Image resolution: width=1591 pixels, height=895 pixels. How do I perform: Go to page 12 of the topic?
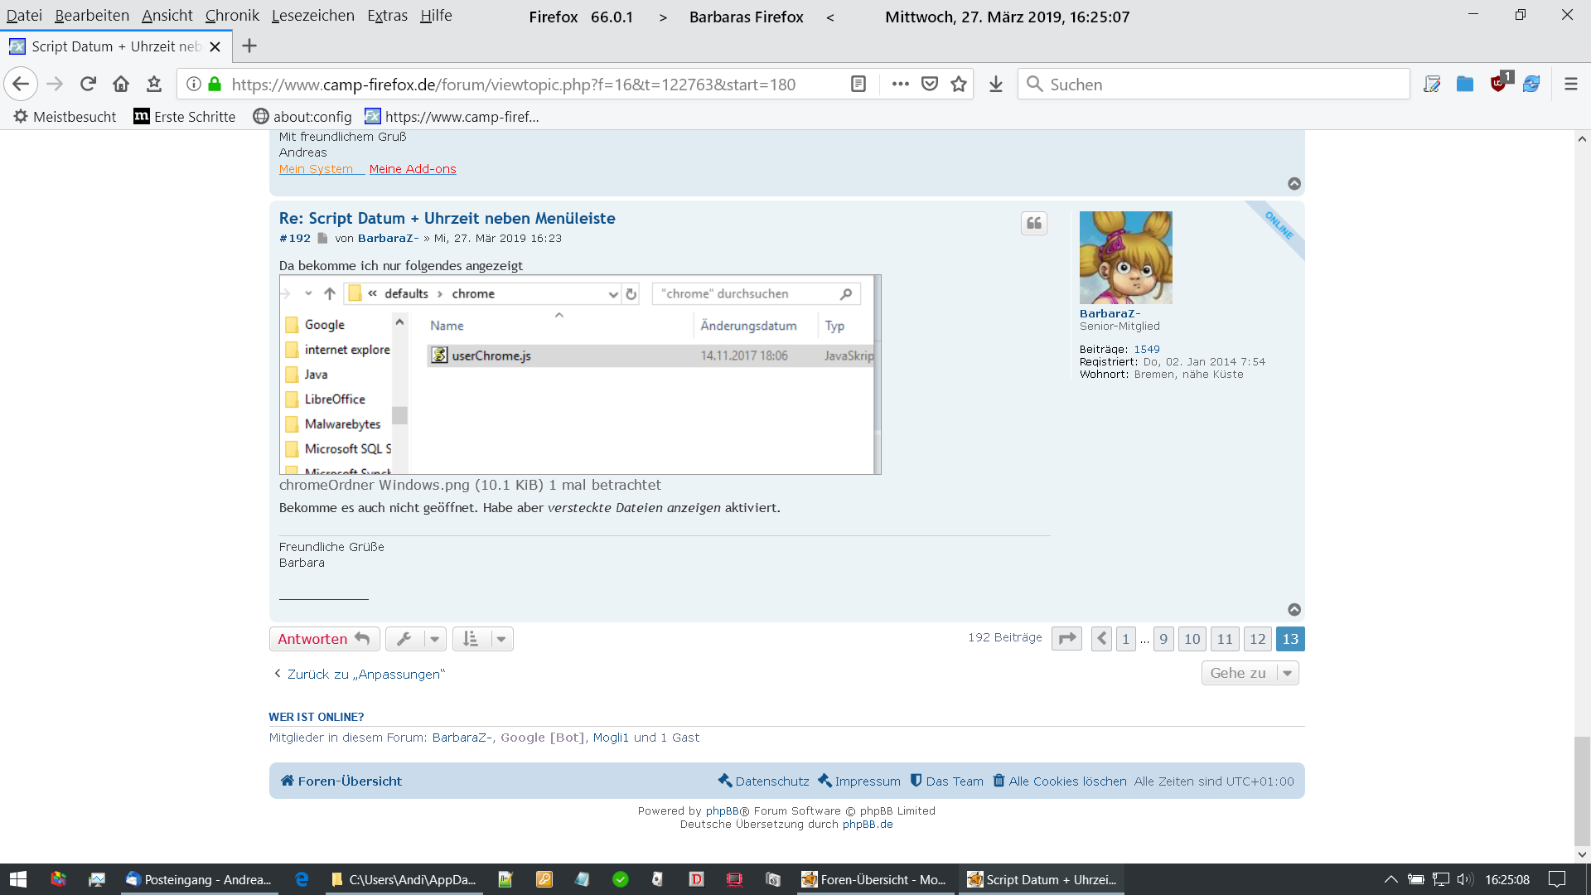tap(1257, 639)
